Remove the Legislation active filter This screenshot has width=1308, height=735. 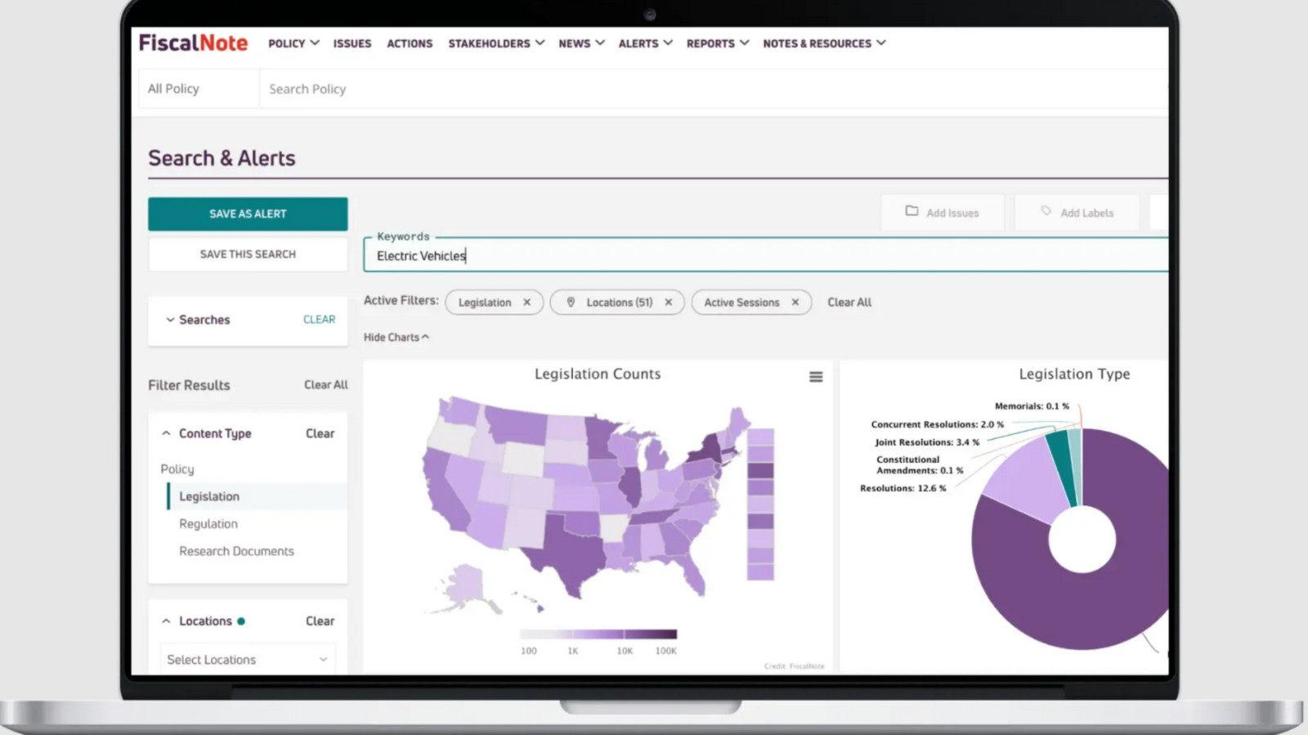(x=527, y=303)
